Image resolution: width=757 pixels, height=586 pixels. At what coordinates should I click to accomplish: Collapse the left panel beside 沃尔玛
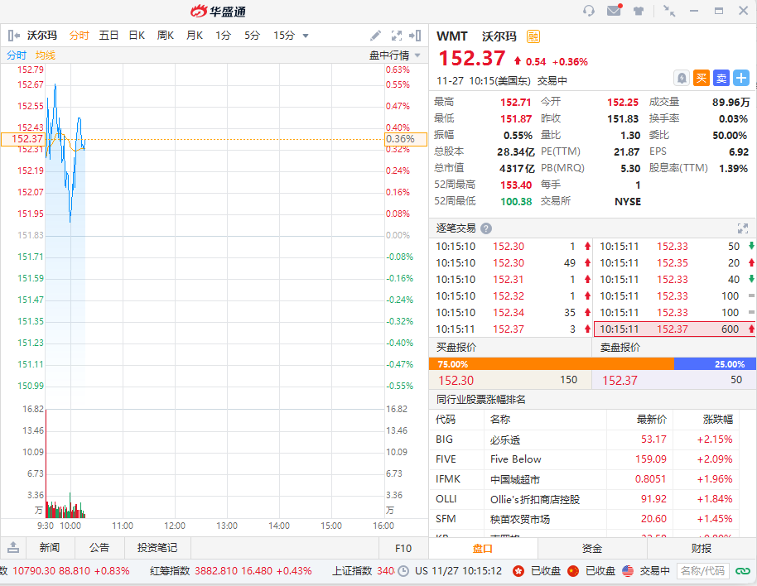(13, 36)
